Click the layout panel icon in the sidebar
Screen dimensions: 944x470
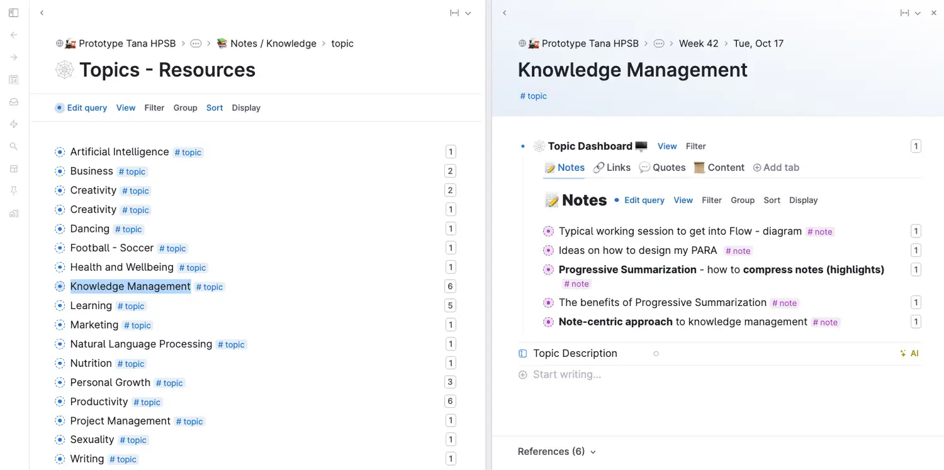pos(14,169)
